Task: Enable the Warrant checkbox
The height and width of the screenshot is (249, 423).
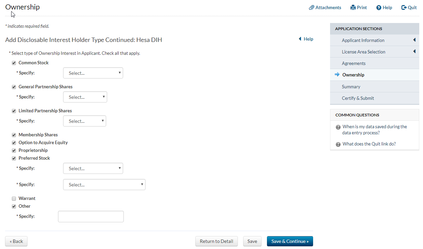Action: pyautogui.click(x=14, y=199)
